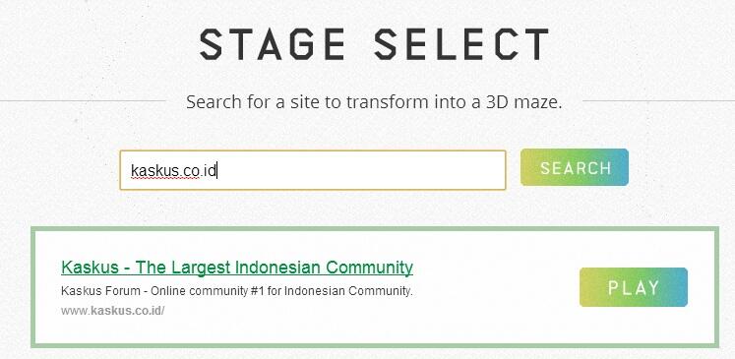Click the horizontal divider line left of subtitle
735x359 pixels.
pyautogui.click(x=83, y=100)
